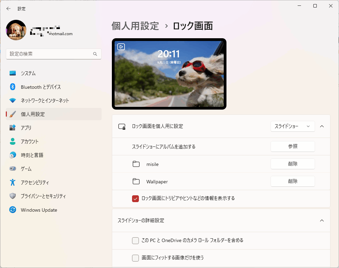Click the network Wi-Fi icon
The width and height of the screenshot is (339, 268).
[13, 101]
